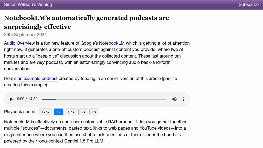The height and width of the screenshot is (148, 263).
Task: Click the italic word 'very'
Action: (x=41, y=62)
